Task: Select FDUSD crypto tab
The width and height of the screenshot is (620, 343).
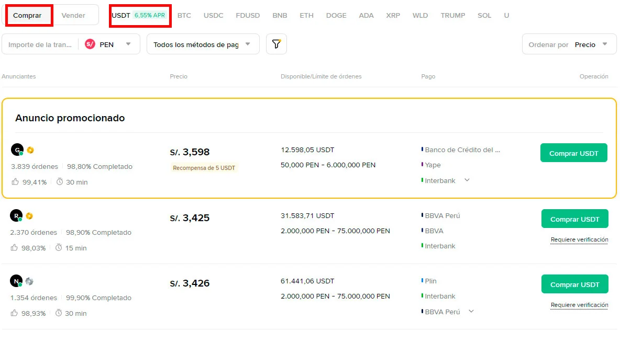Action: coord(248,15)
